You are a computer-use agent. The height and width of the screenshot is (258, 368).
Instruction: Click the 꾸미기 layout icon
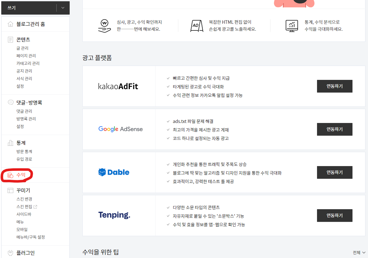click(10, 190)
